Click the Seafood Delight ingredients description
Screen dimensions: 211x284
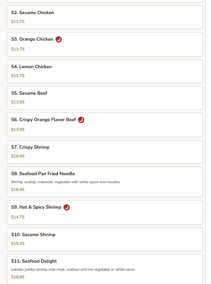click(73, 270)
